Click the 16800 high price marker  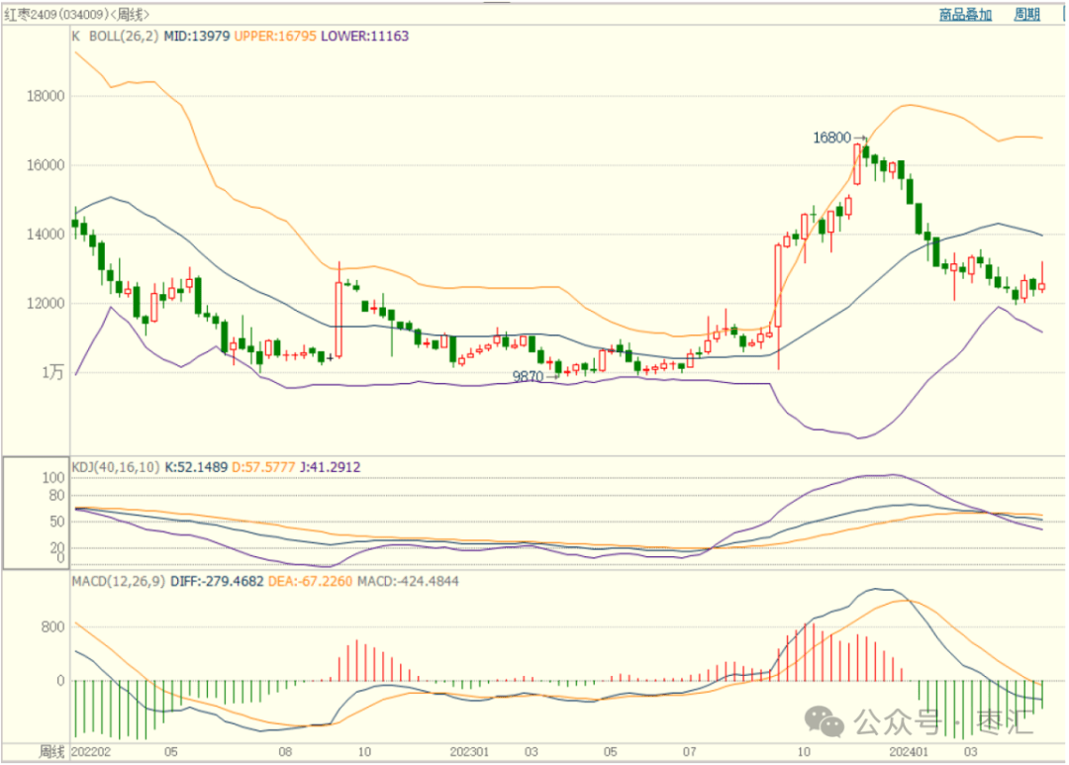[831, 139]
